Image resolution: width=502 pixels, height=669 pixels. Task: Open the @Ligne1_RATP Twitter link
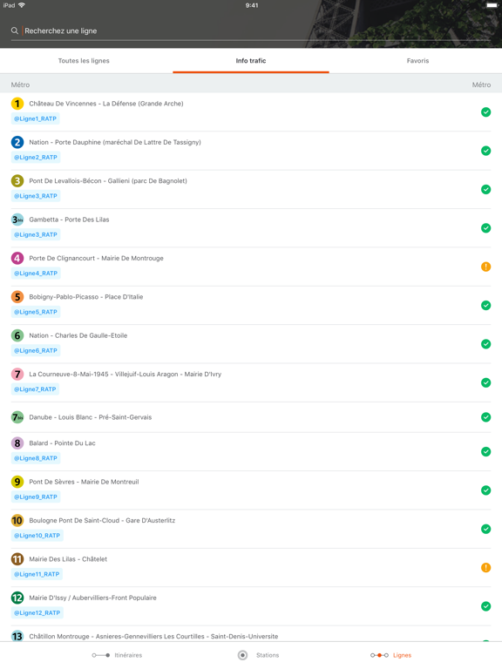(x=36, y=118)
